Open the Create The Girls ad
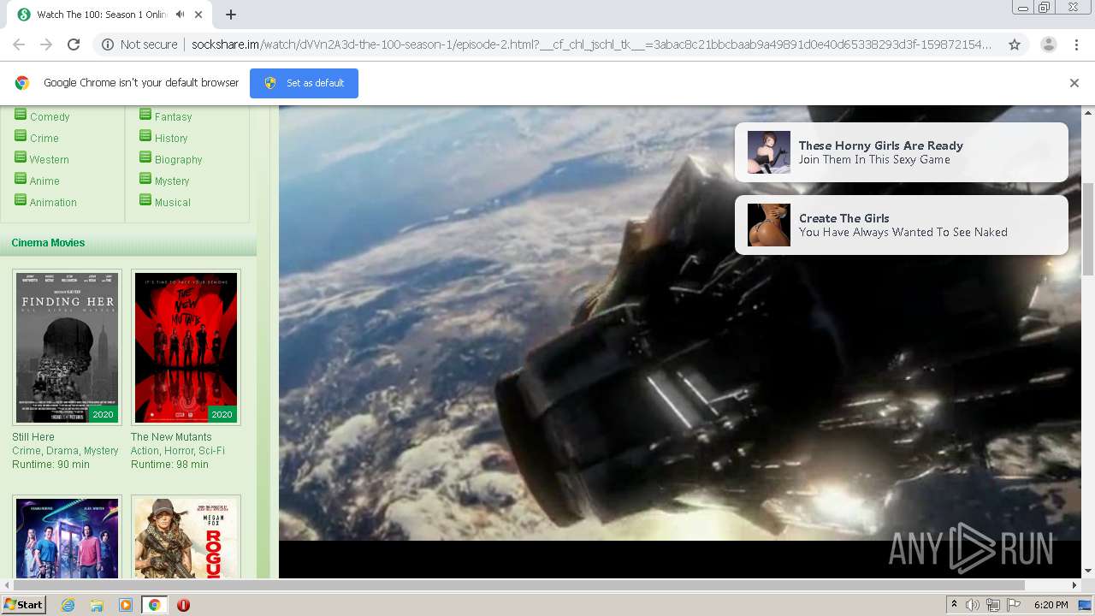Viewport: 1095px width, 616px height. [902, 225]
